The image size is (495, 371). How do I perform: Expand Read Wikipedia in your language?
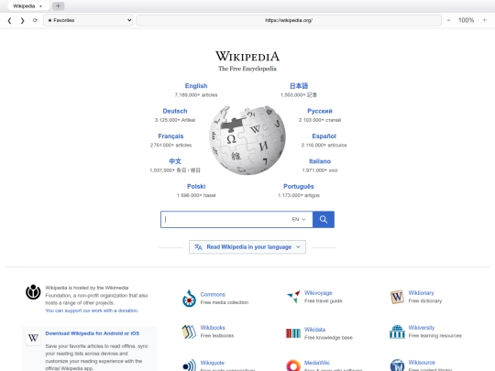[247, 247]
